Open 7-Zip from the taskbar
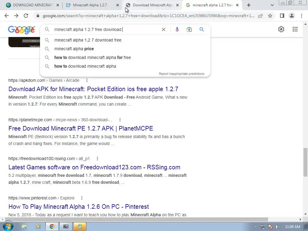The image size is (308, 231). click(x=66, y=227)
